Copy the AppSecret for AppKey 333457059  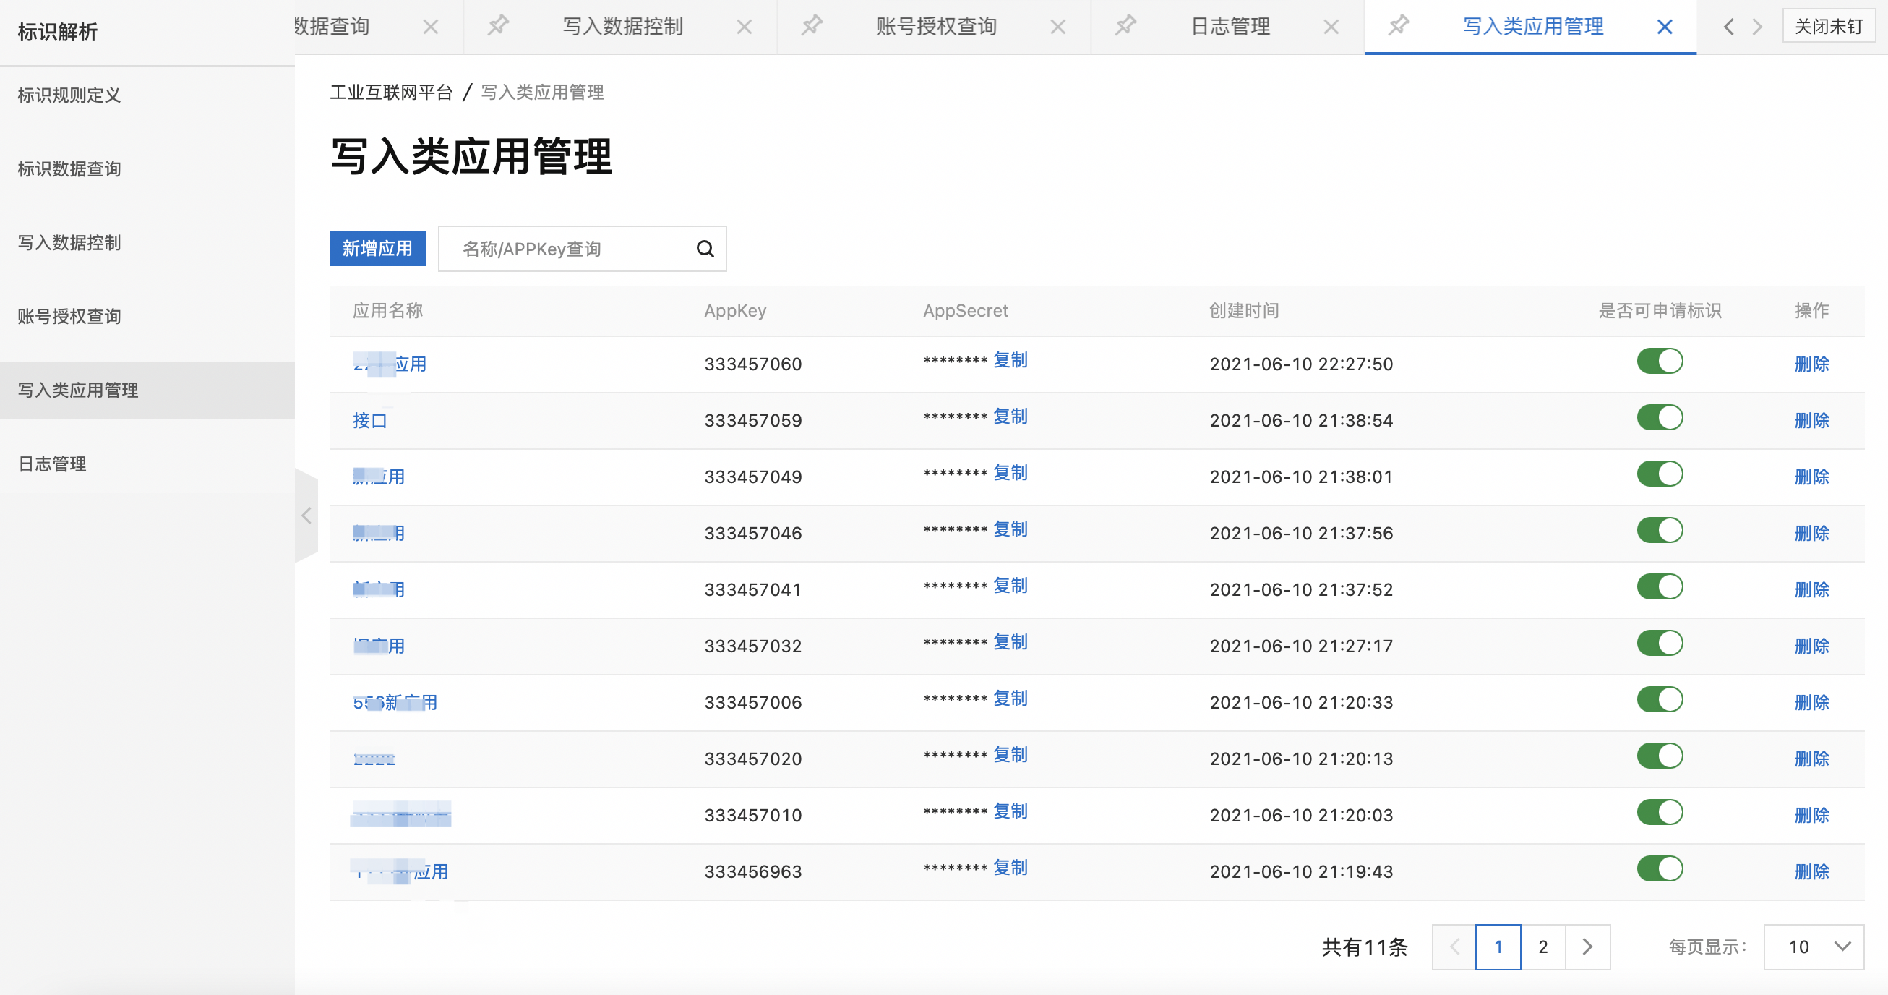point(1010,417)
